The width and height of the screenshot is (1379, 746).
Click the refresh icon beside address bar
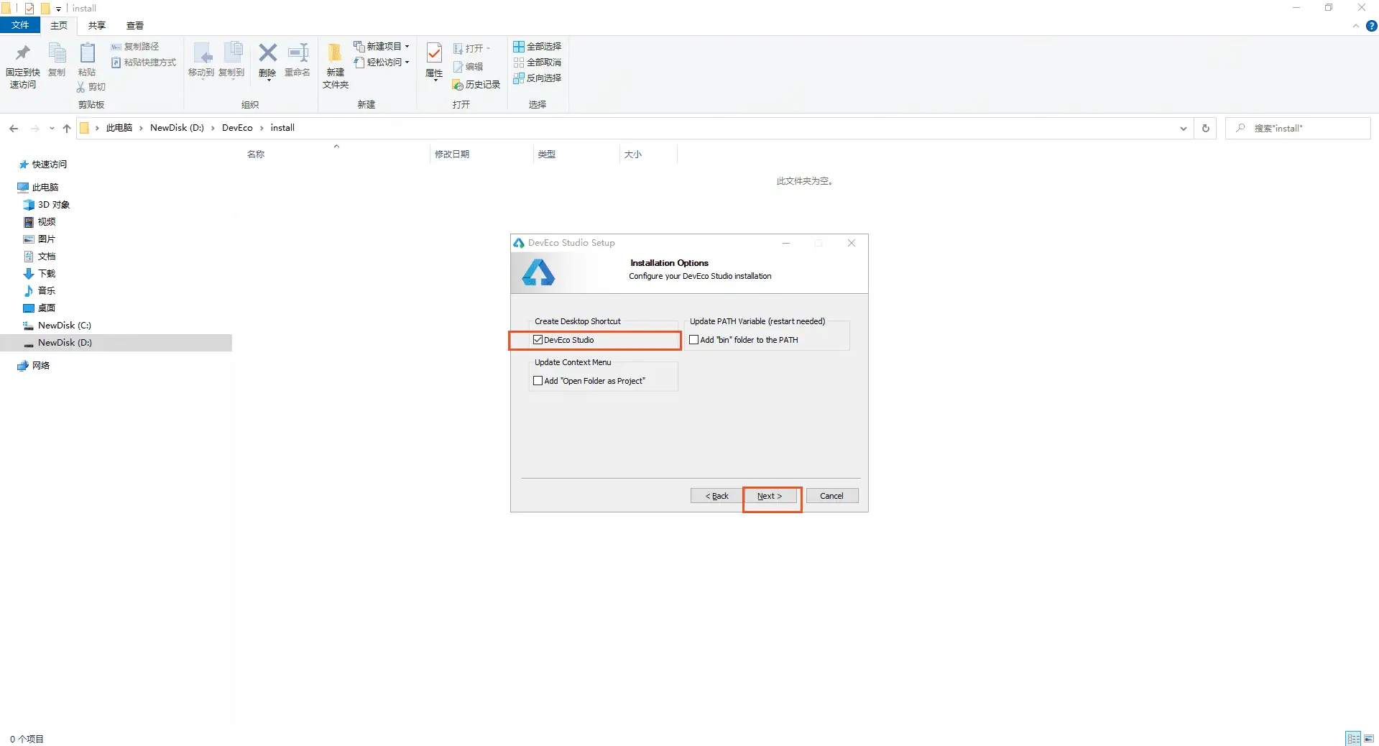[1206, 128]
